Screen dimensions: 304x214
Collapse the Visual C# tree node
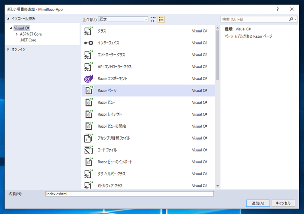coord(11,28)
